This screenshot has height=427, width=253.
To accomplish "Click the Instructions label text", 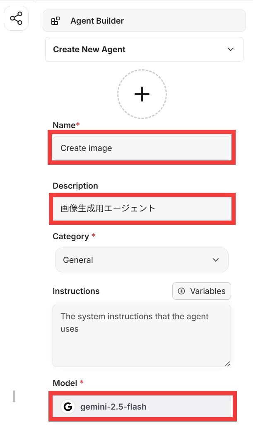I will tap(76, 291).
